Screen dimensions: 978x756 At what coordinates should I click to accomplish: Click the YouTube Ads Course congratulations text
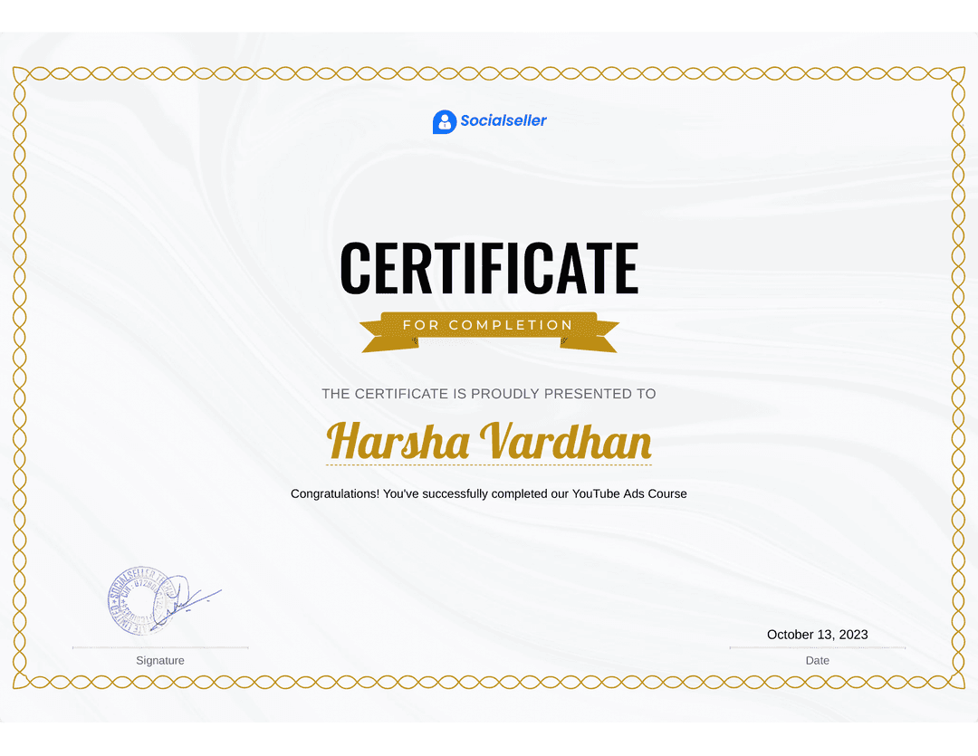(489, 493)
